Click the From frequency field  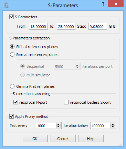click(38, 26)
